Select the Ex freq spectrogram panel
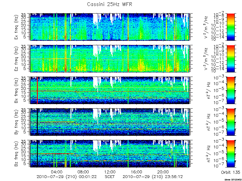Image resolution: width=242 pixels, height=181 pixels. [x=110, y=27]
